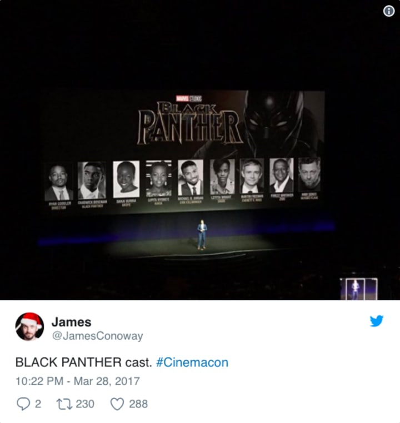Click the info icon on the photo corner
This screenshot has width=400, height=423.
pos(389,11)
